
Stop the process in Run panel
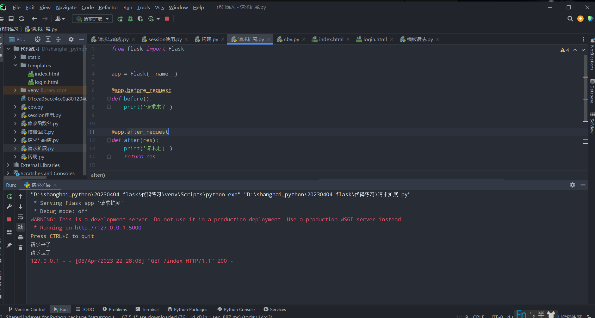click(9, 219)
